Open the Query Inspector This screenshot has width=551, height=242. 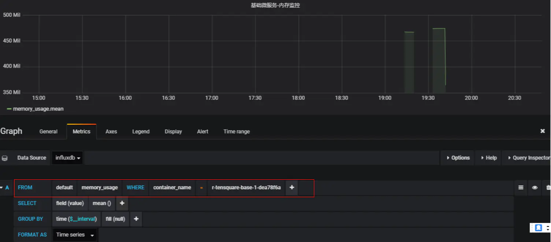pyautogui.click(x=527, y=158)
